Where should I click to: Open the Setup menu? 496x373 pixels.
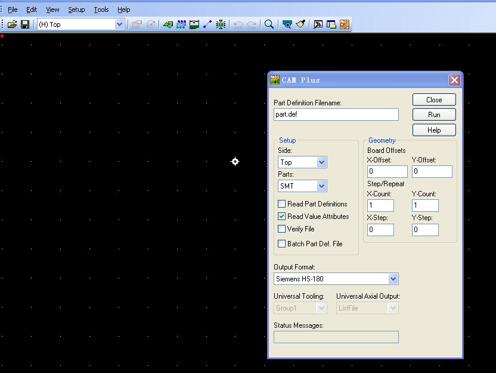point(76,10)
